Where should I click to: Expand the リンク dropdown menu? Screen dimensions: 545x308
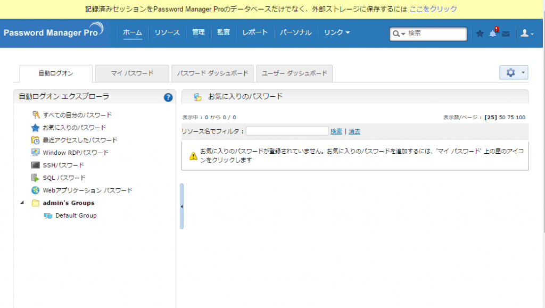[x=337, y=33]
